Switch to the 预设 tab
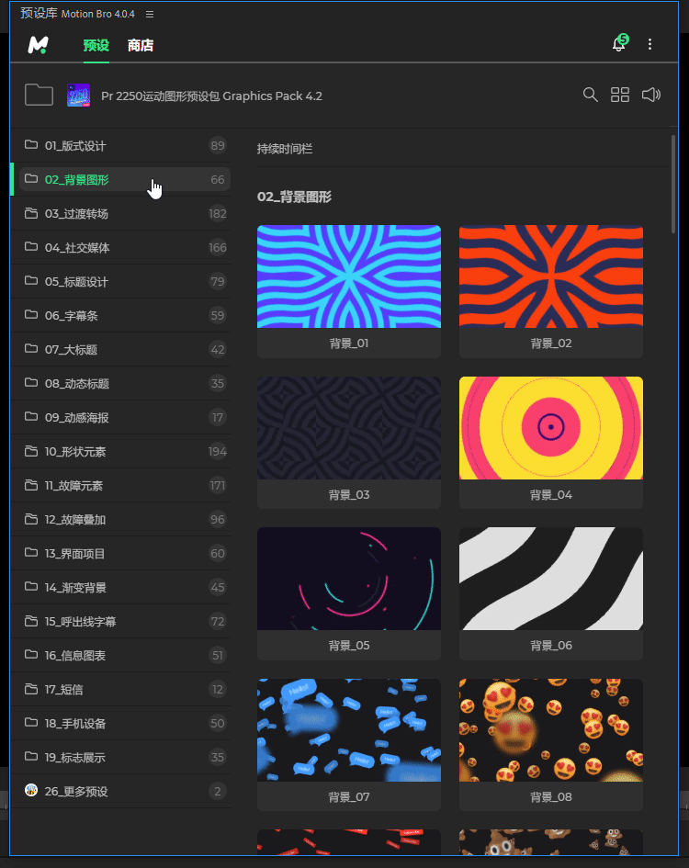Viewport: 689px width, 868px height. pos(96,45)
